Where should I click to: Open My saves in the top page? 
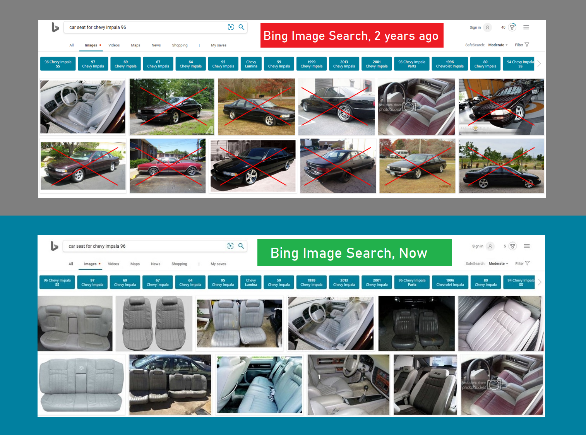pos(219,45)
